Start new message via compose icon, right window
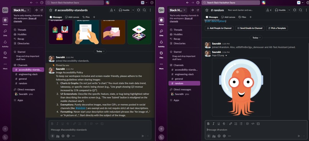 [x=198, y=10]
